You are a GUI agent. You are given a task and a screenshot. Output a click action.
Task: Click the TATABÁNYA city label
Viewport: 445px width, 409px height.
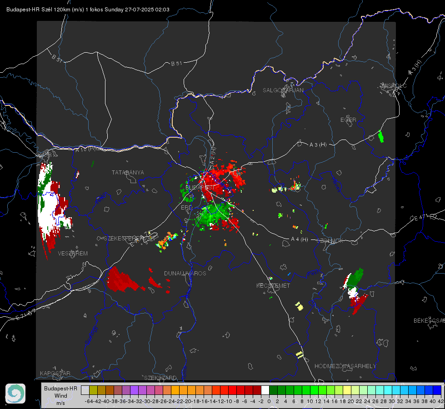point(128,173)
